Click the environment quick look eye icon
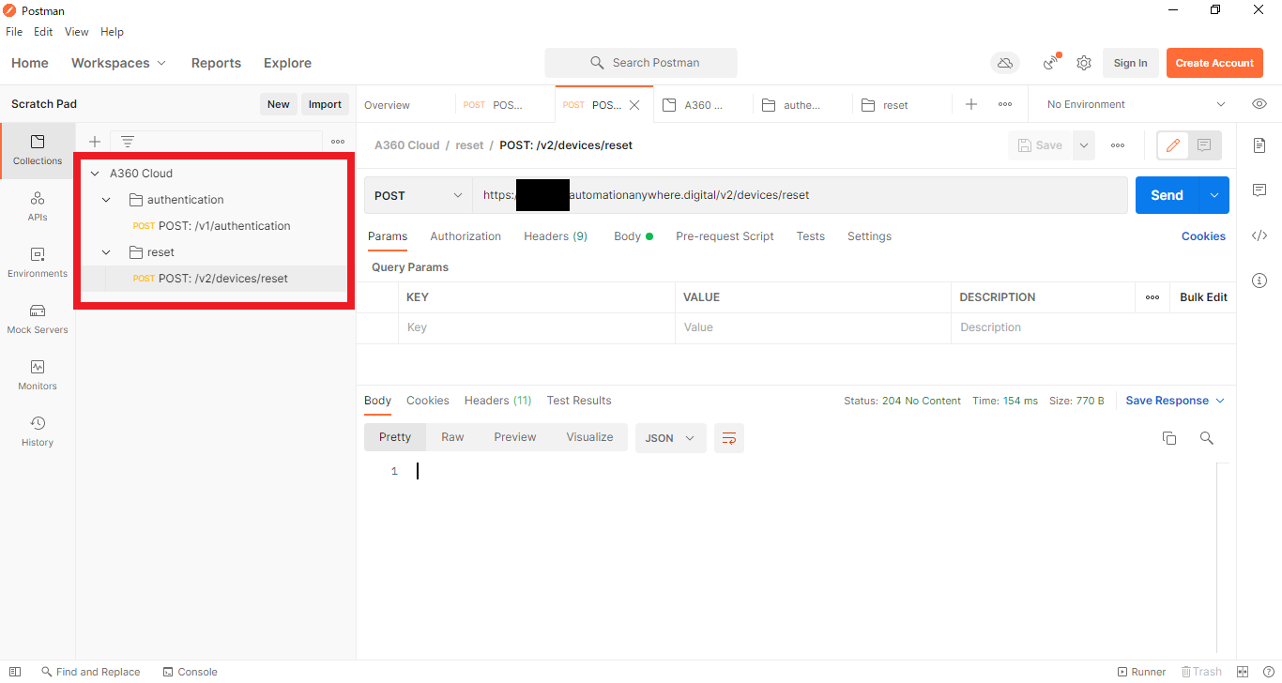The height and width of the screenshot is (683, 1282). pyautogui.click(x=1259, y=104)
